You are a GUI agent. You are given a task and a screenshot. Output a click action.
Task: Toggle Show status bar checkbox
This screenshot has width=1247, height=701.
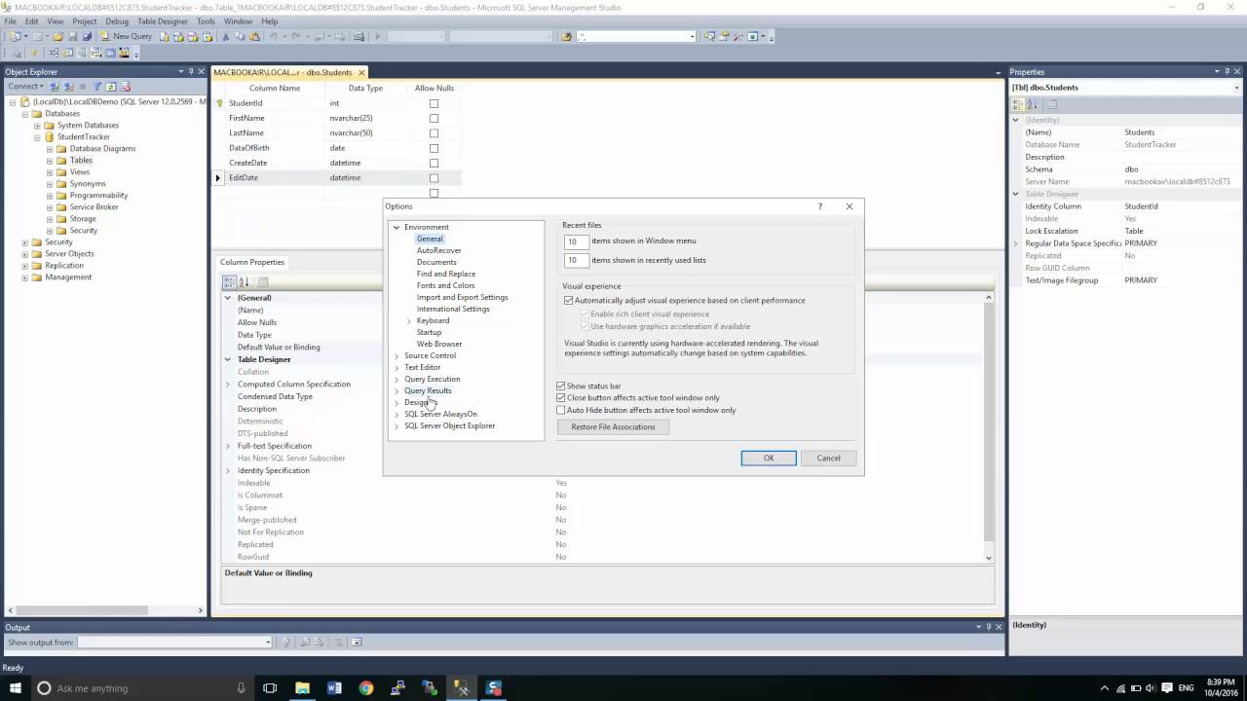(x=561, y=387)
